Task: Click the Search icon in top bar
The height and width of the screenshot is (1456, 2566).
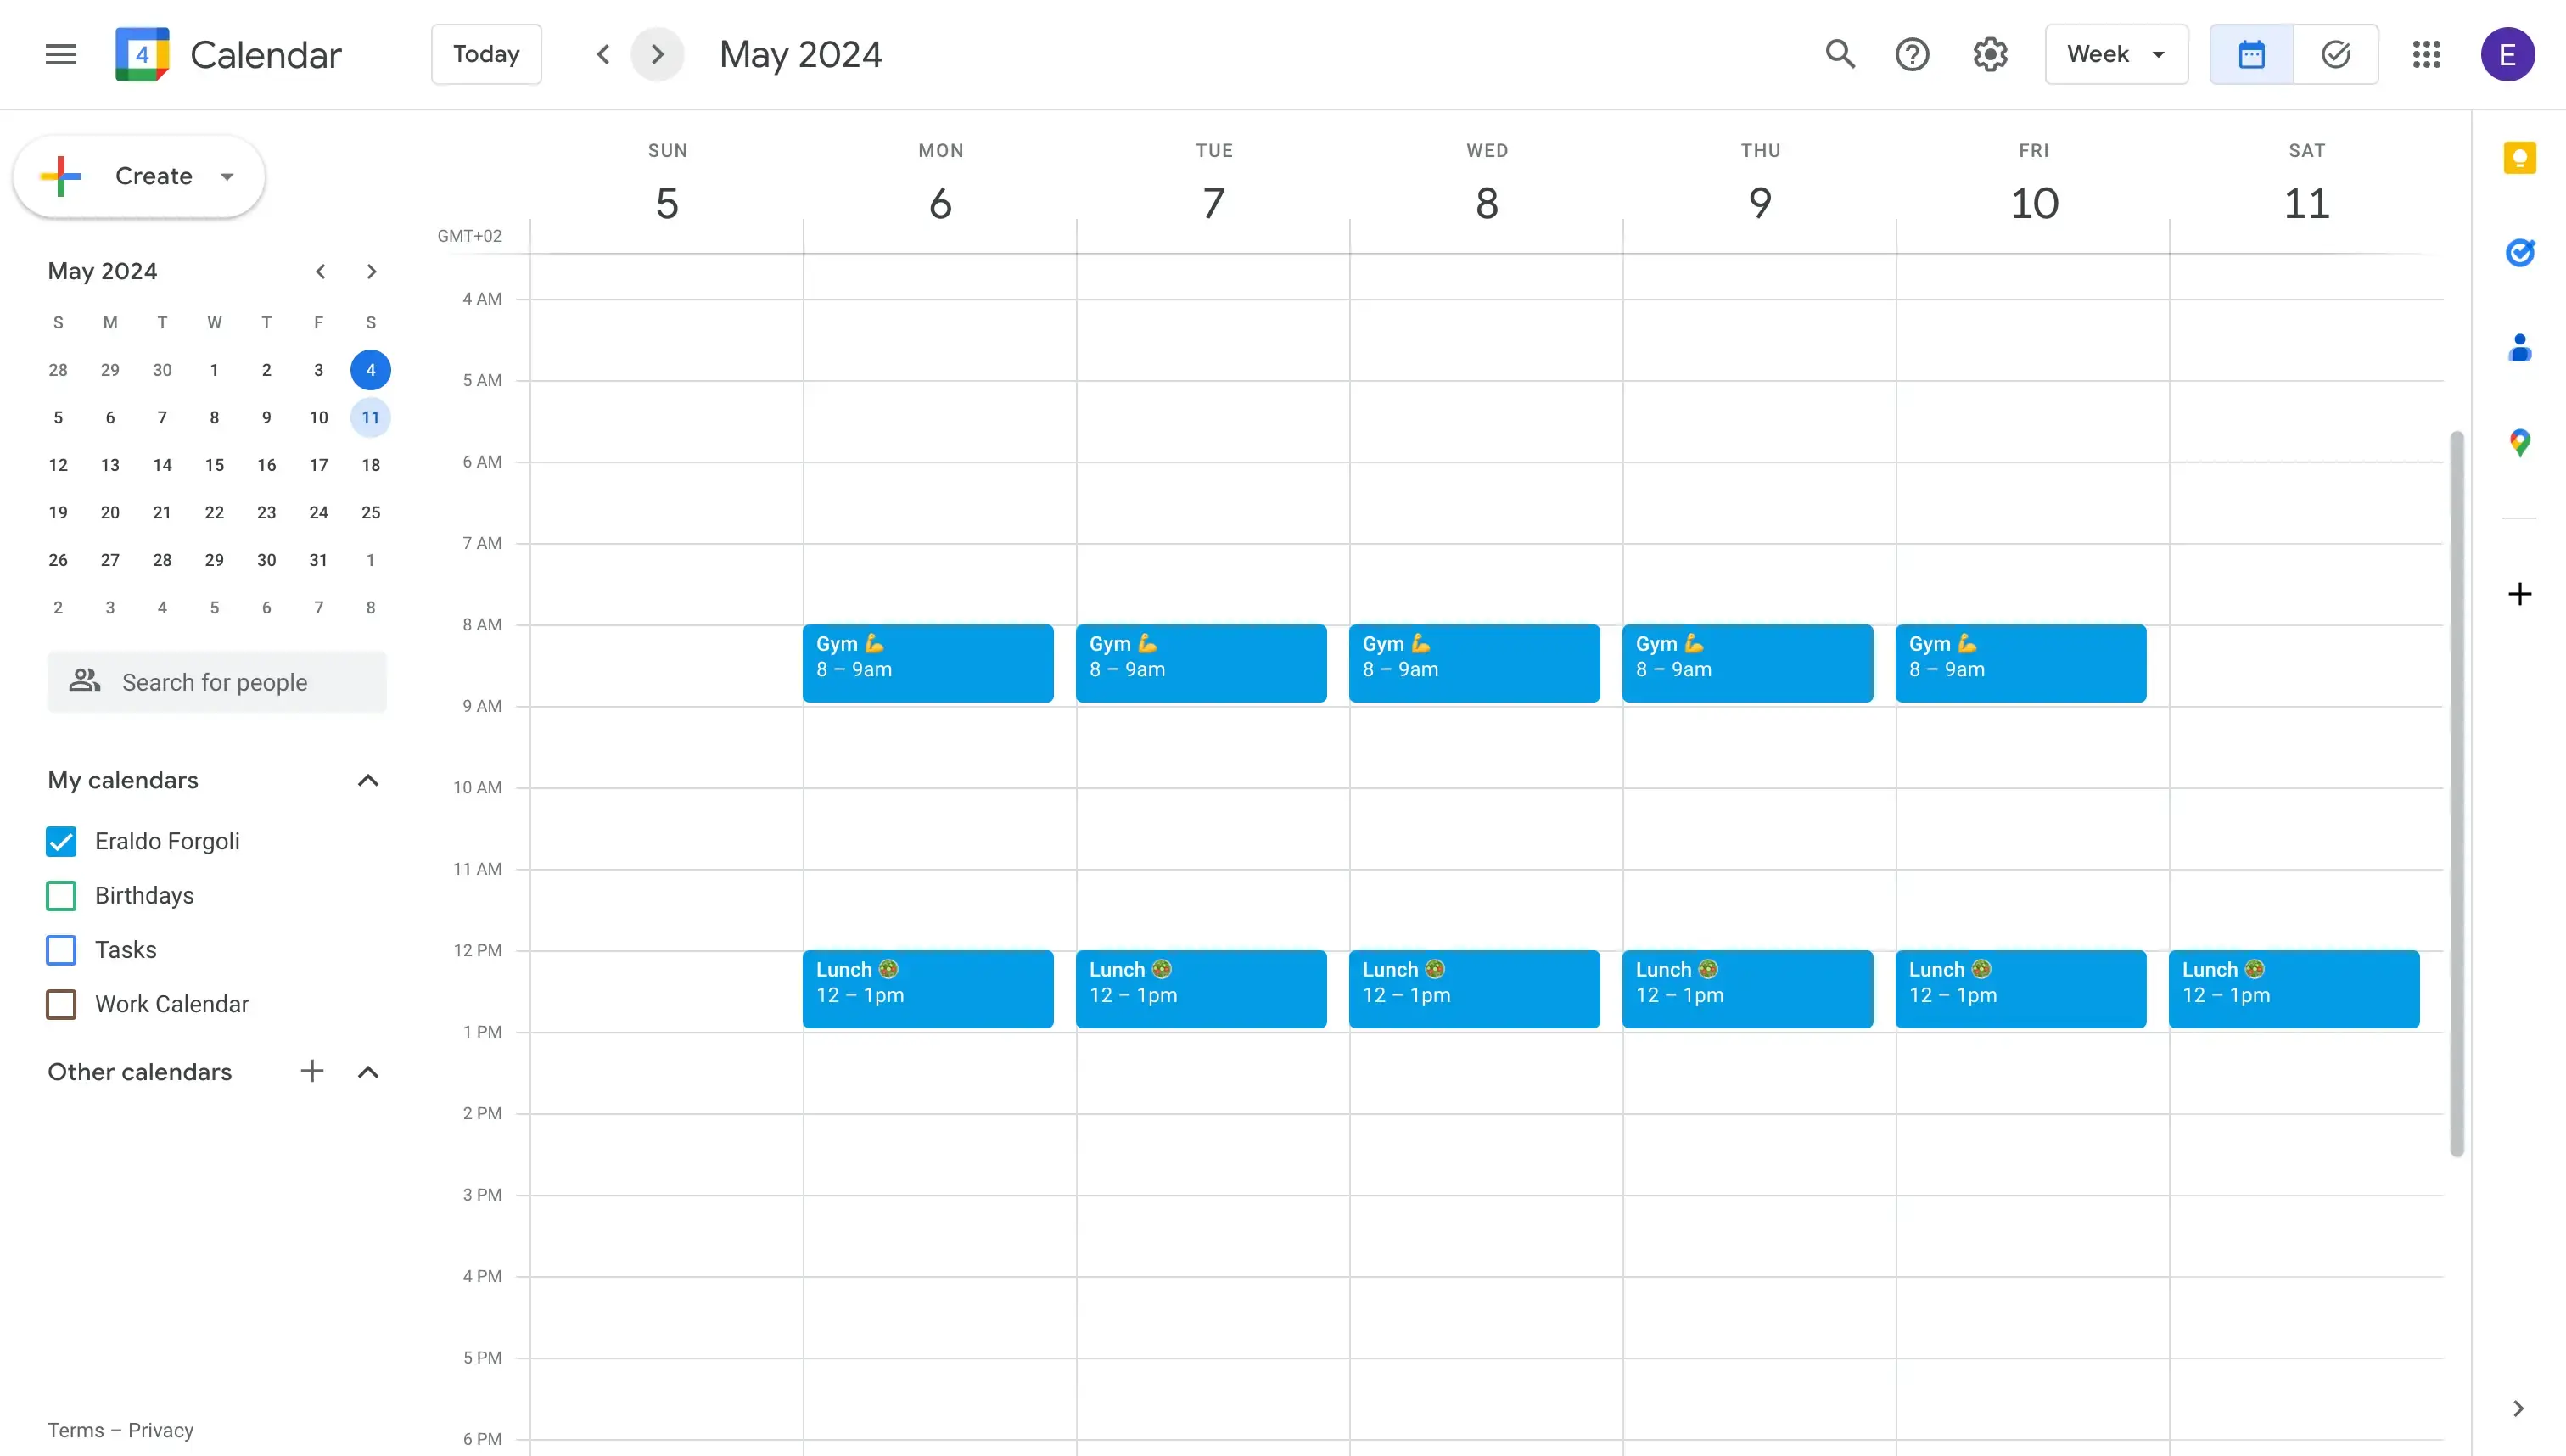Action: tap(1838, 54)
